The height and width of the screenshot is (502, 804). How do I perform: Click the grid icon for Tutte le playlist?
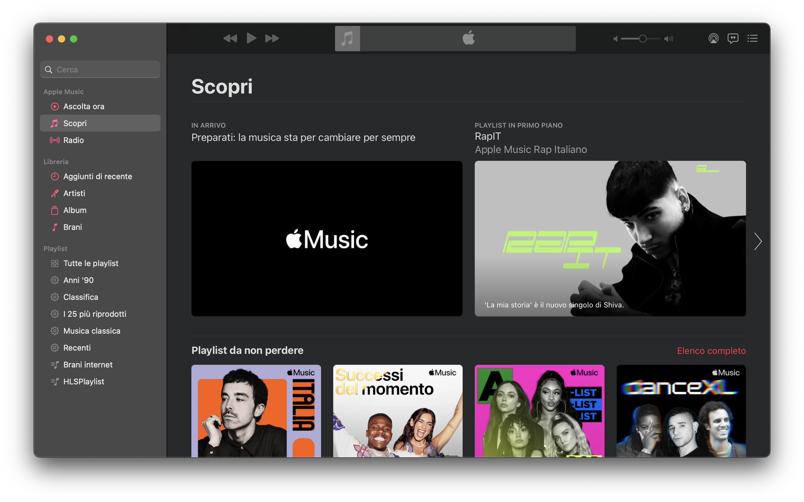[x=55, y=264]
